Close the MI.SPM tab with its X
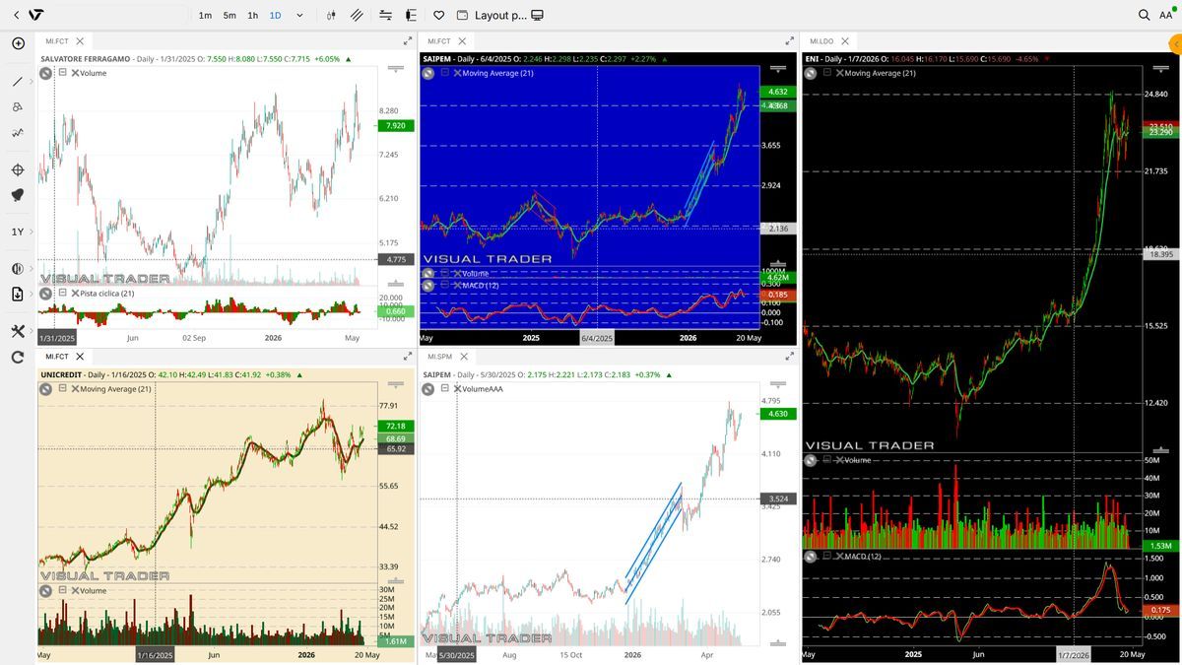 pyautogui.click(x=462, y=356)
